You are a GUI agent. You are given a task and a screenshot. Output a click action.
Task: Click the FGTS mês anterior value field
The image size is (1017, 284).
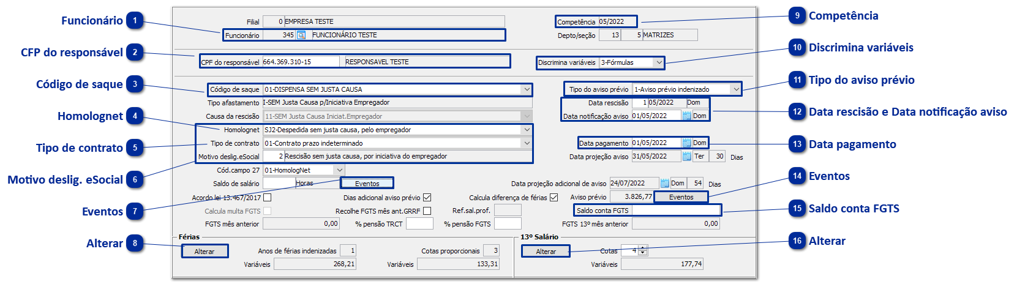(x=301, y=224)
